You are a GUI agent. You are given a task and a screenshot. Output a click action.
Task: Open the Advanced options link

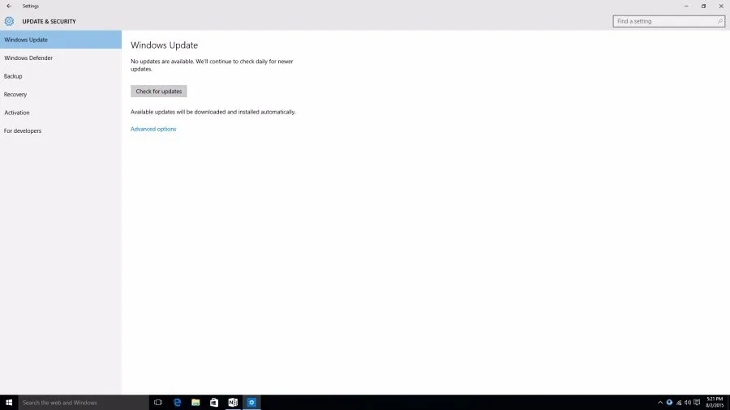[x=153, y=129]
